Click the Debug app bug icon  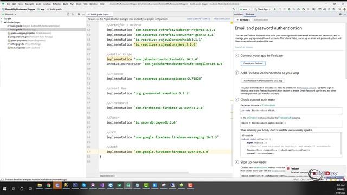pyautogui.click(x=289, y=9)
